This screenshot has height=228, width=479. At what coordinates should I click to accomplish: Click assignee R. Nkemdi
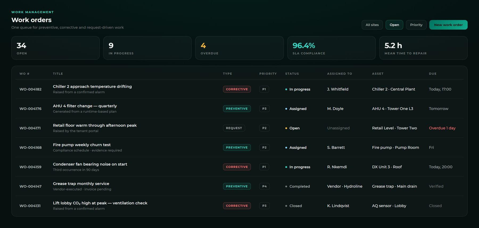click(x=337, y=167)
